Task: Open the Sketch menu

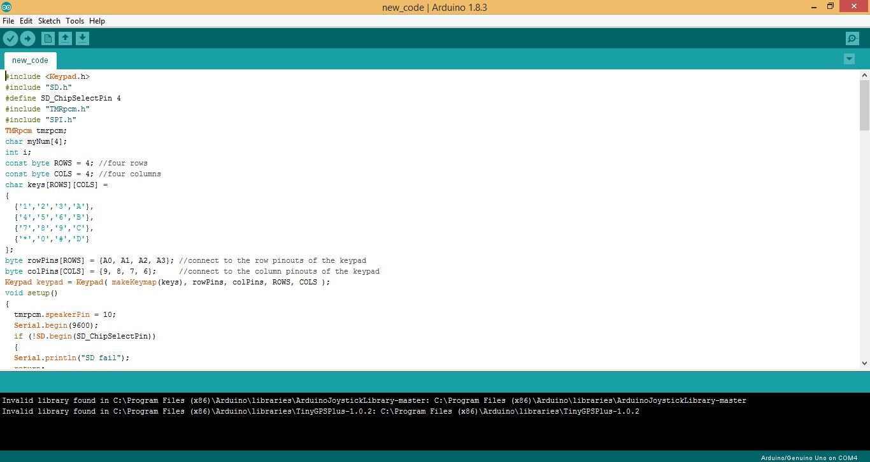Action: [48, 20]
